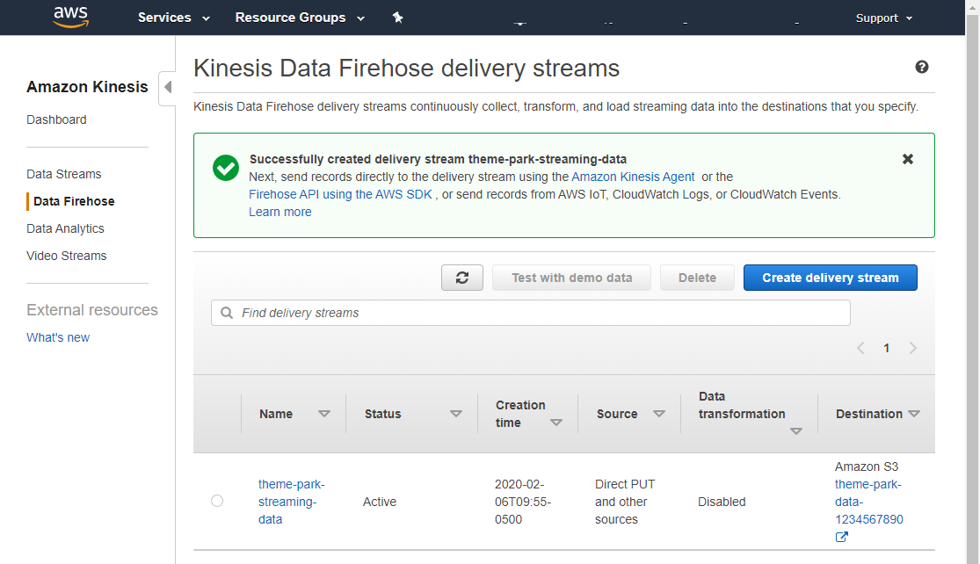The width and height of the screenshot is (980, 564).
Task: Click the creation time 2020-02-06T09:55-0500
Action: [x=522, y=502]
